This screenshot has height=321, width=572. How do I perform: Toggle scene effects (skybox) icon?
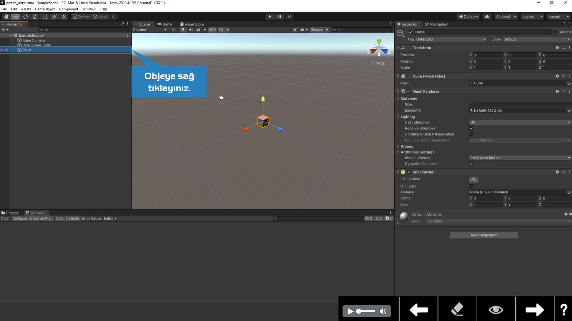[198, 30]
